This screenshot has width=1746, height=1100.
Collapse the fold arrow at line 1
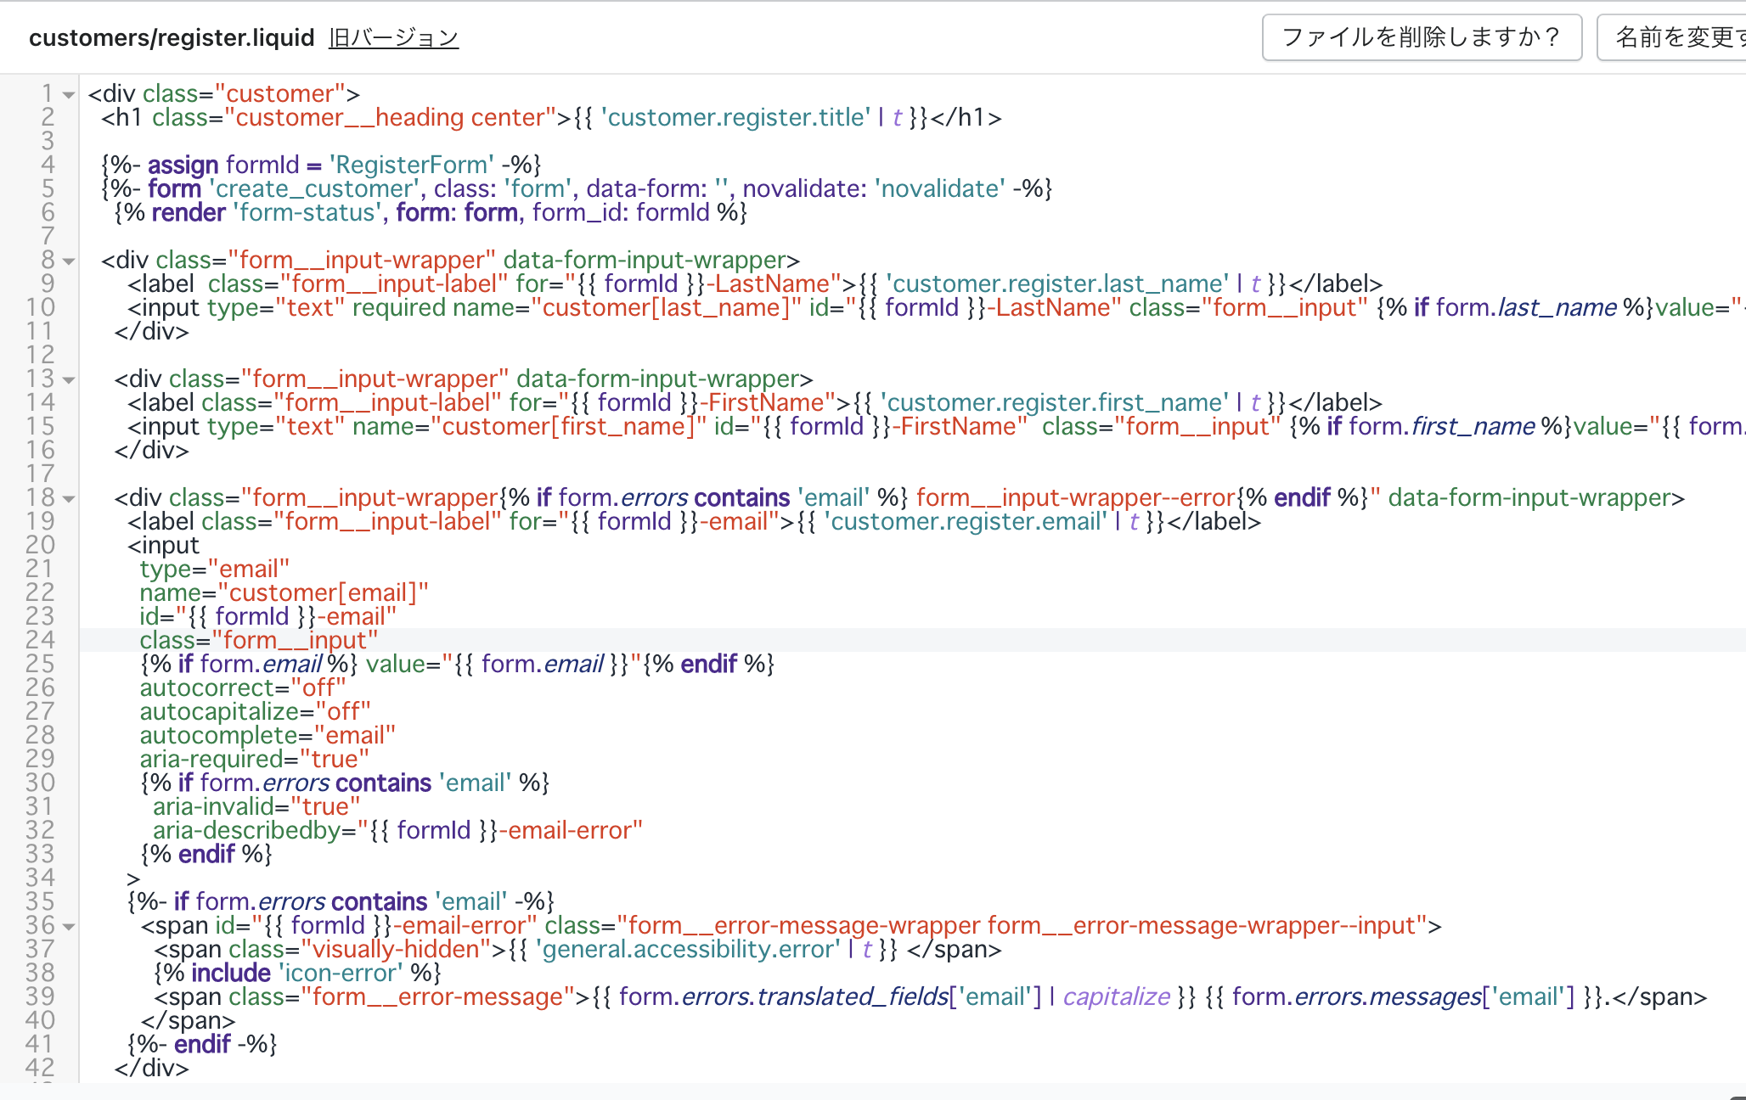pyautogui.click(x=70, y=94)
